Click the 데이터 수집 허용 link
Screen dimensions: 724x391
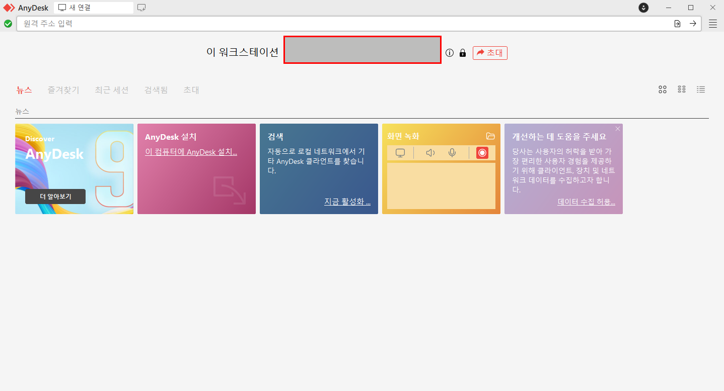(587, 202)
